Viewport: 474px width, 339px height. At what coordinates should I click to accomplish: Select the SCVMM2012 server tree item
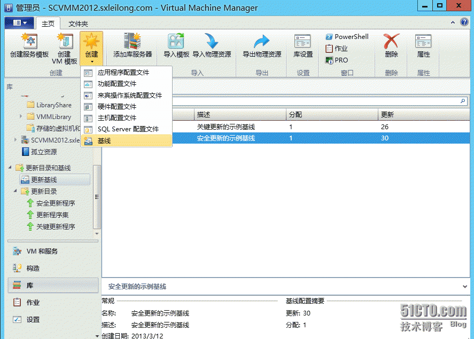(x=50, y=140)
